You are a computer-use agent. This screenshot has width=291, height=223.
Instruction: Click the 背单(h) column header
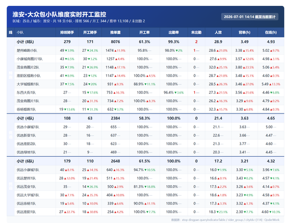click(244, 33)
